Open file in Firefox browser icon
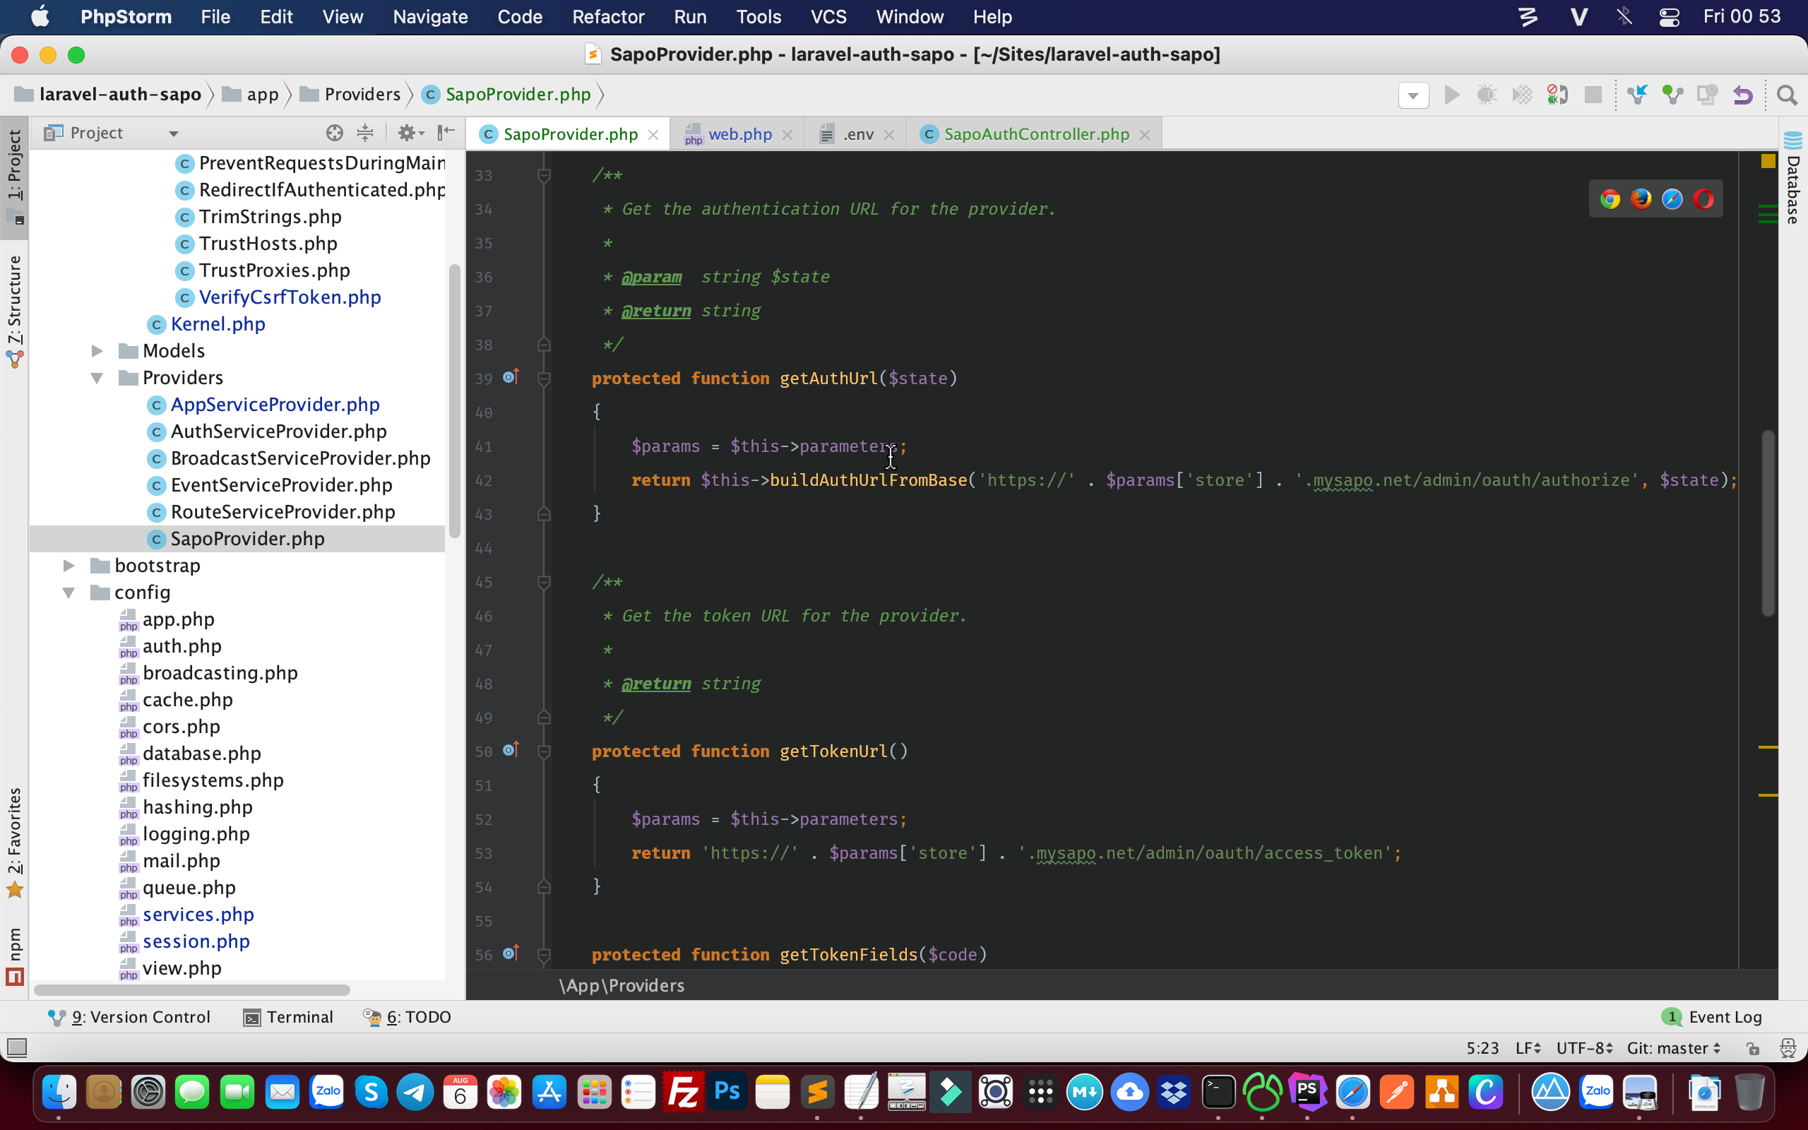1808x1130 pixels. coord(1642,198)
